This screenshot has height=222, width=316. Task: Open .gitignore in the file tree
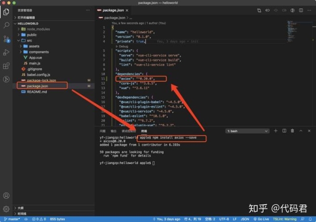[x=34, y=69]
